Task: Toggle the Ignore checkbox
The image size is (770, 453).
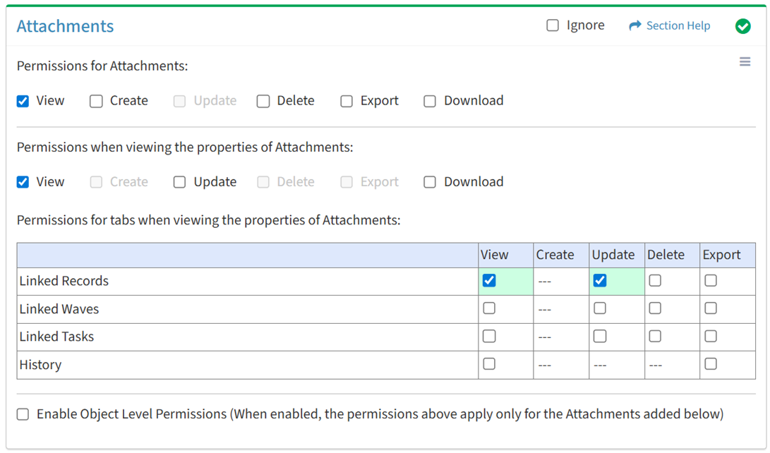Action: pos(553,25)
